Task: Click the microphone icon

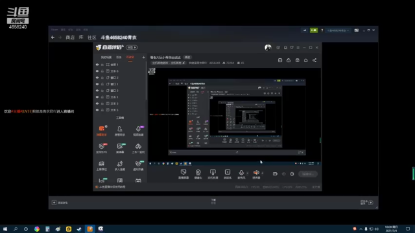Action: pos(241,173)
